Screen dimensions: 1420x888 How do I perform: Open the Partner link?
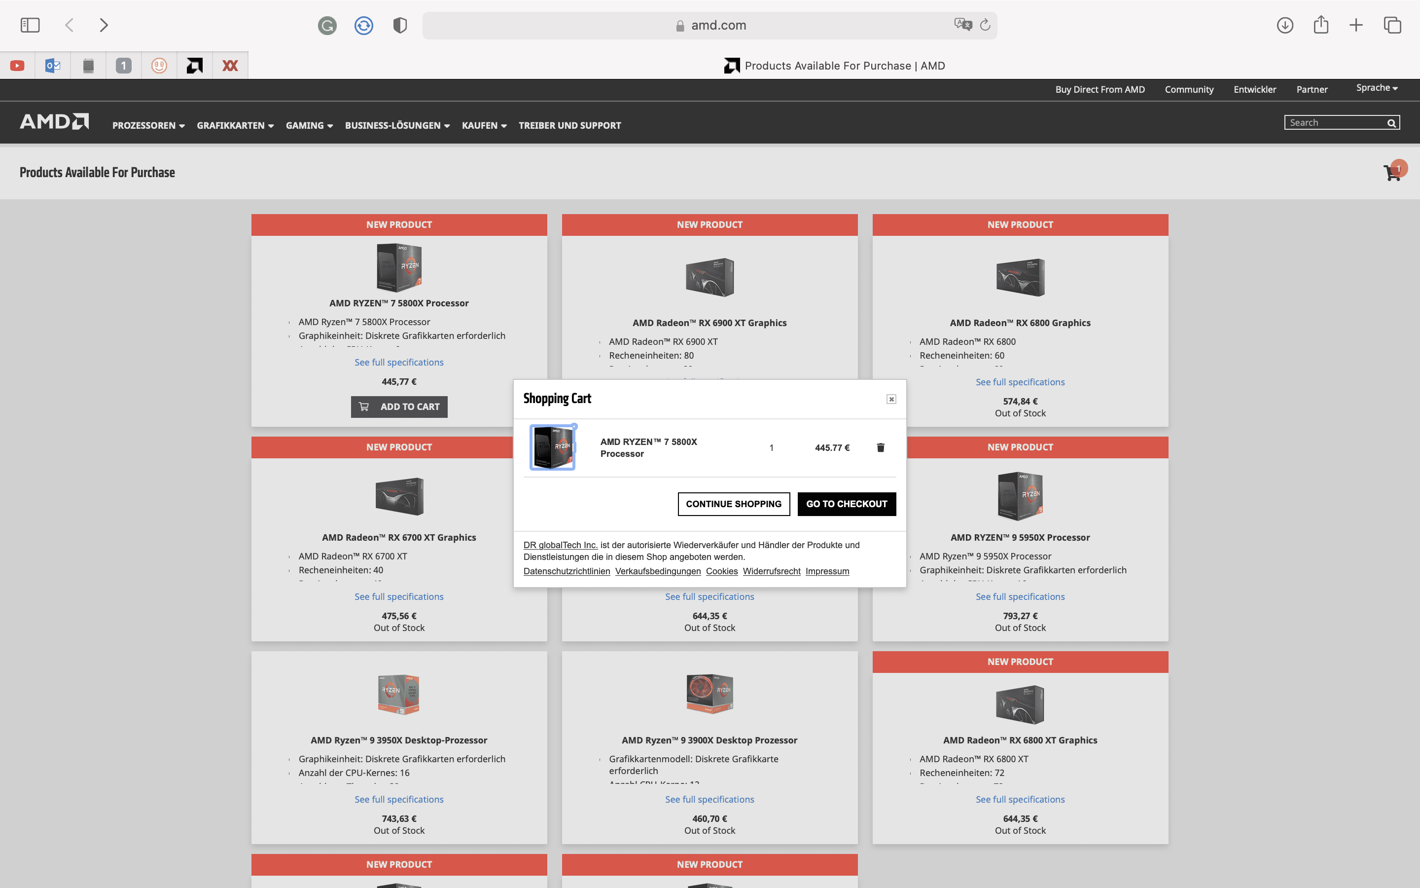[x=1312, y=89]
